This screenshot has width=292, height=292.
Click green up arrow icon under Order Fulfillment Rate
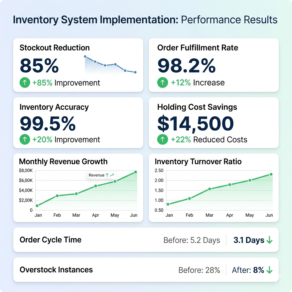click(x=163, y=83)
